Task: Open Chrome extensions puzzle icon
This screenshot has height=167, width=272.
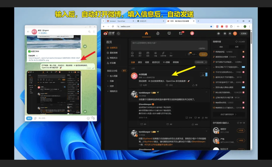Action: [231, 26]
